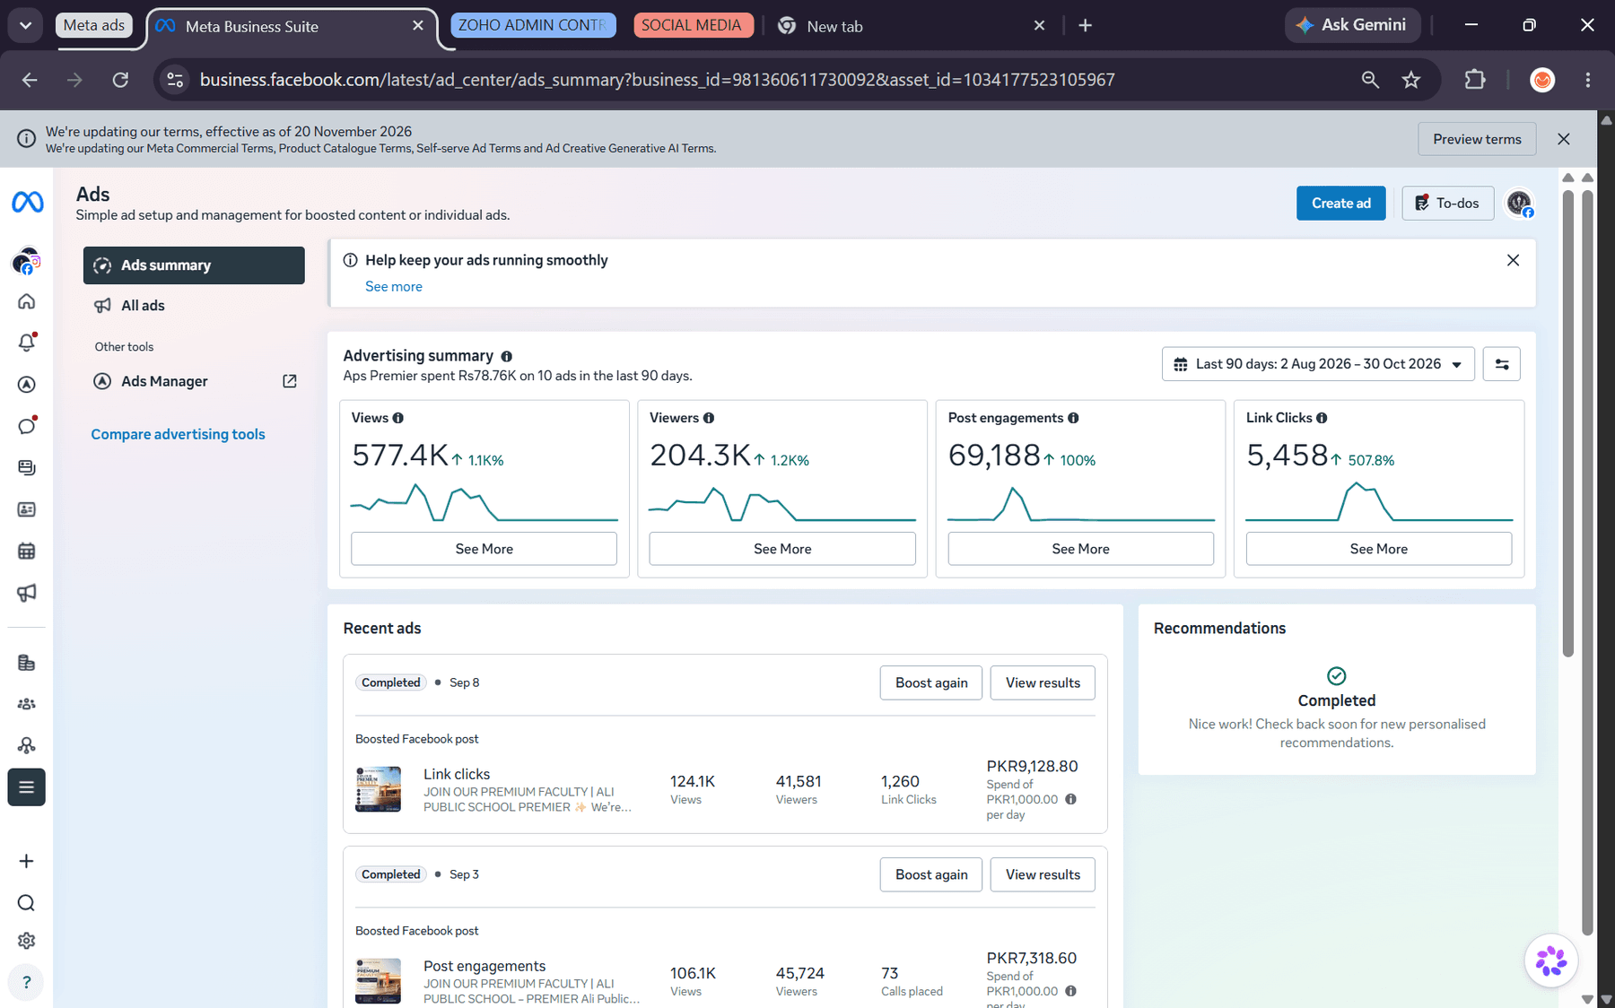The width and height of the screenshot is (1615, 1008).
Task: Click the Ads Manager external link icon
Action: tap(290, 381)
